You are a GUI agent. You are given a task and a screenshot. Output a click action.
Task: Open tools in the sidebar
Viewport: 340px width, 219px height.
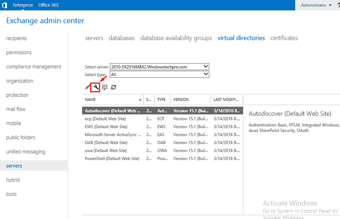tap(11, 194)
